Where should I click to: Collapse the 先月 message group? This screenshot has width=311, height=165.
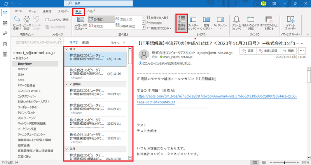66,149
